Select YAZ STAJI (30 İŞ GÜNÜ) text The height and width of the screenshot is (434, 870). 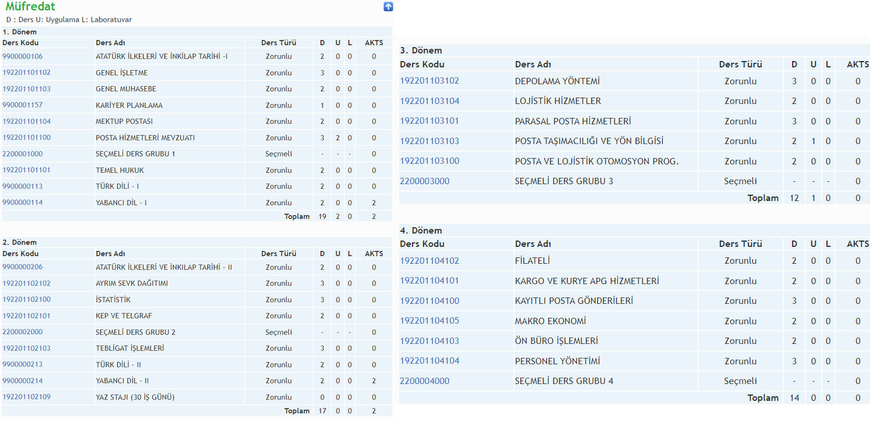(135, 397)
